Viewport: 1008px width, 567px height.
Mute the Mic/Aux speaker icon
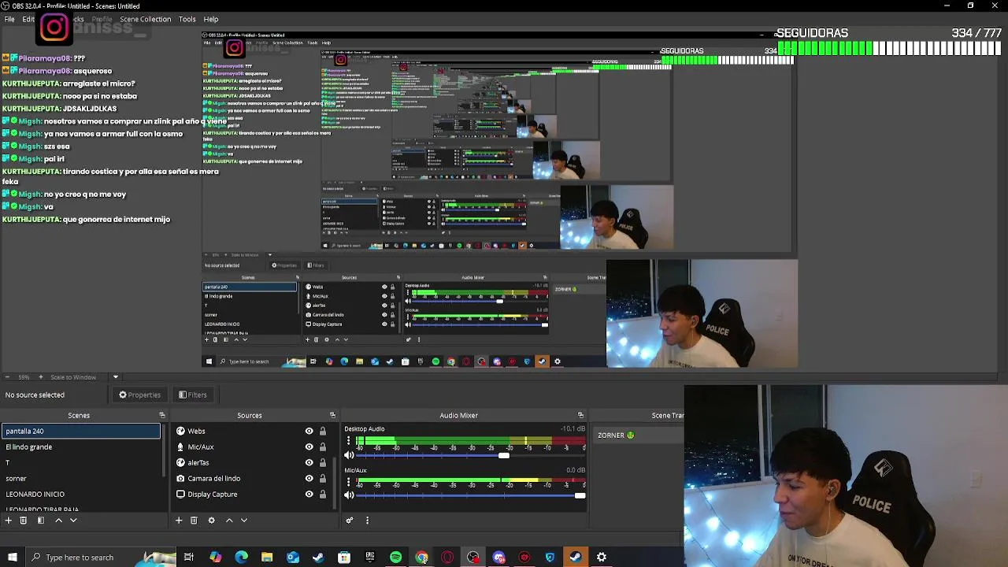click(350, 495)
